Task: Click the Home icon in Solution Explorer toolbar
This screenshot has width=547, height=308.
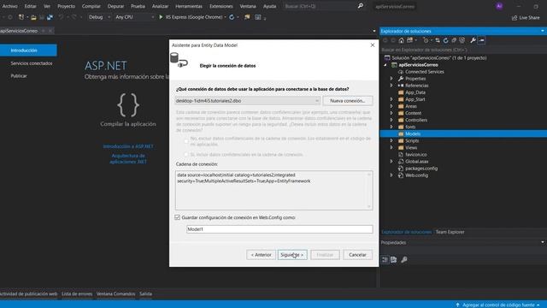Action: click(401, 40)
